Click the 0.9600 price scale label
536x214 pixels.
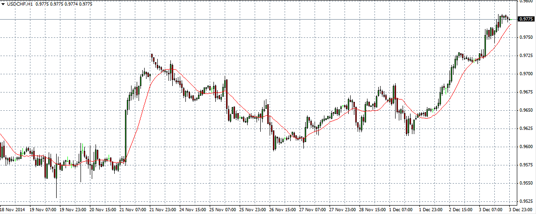point(526,147)
